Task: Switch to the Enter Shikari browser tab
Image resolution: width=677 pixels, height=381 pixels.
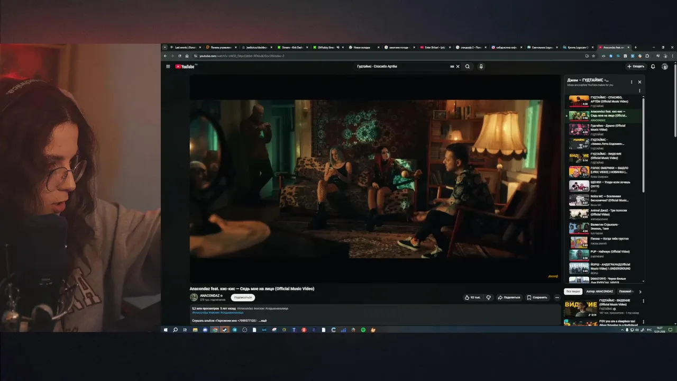Action: pyautogui.click(x=435, y=47)
